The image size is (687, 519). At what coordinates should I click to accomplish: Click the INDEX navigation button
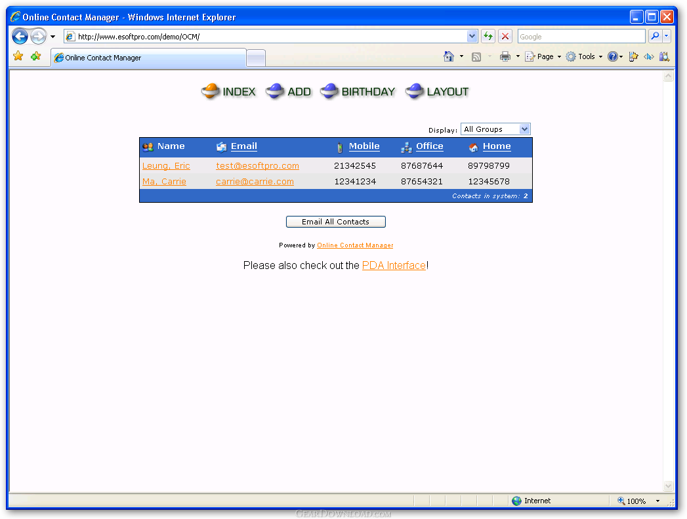click(229, 92)
